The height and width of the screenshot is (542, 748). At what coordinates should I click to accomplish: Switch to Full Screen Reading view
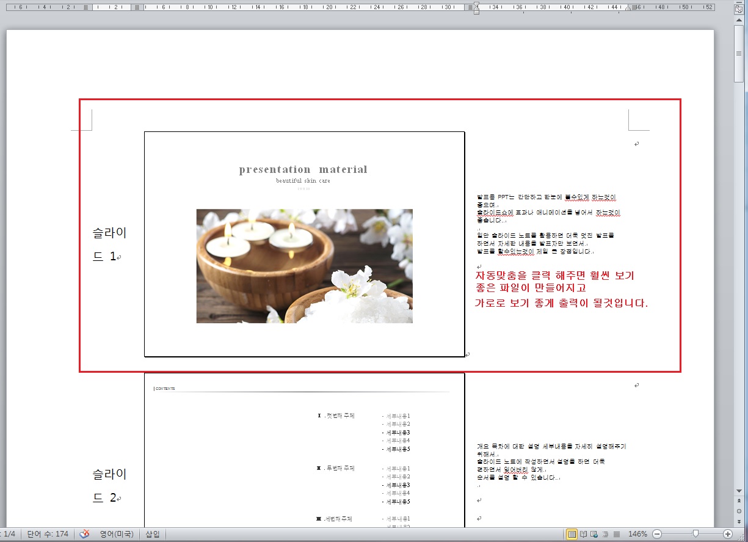pos(584,534)
